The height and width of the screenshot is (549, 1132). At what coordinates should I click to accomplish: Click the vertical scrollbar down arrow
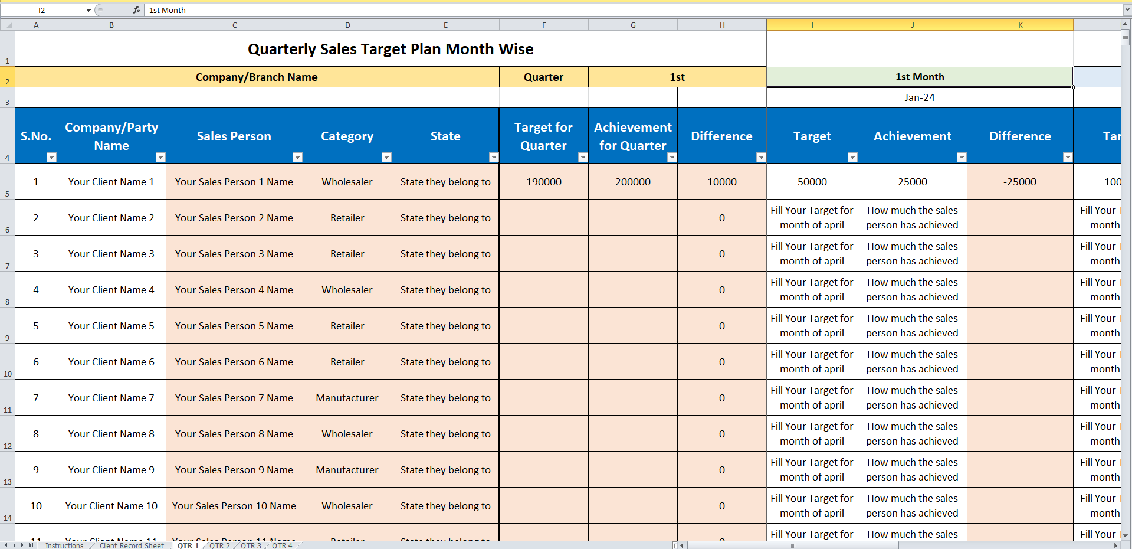tap(1126, 535)
